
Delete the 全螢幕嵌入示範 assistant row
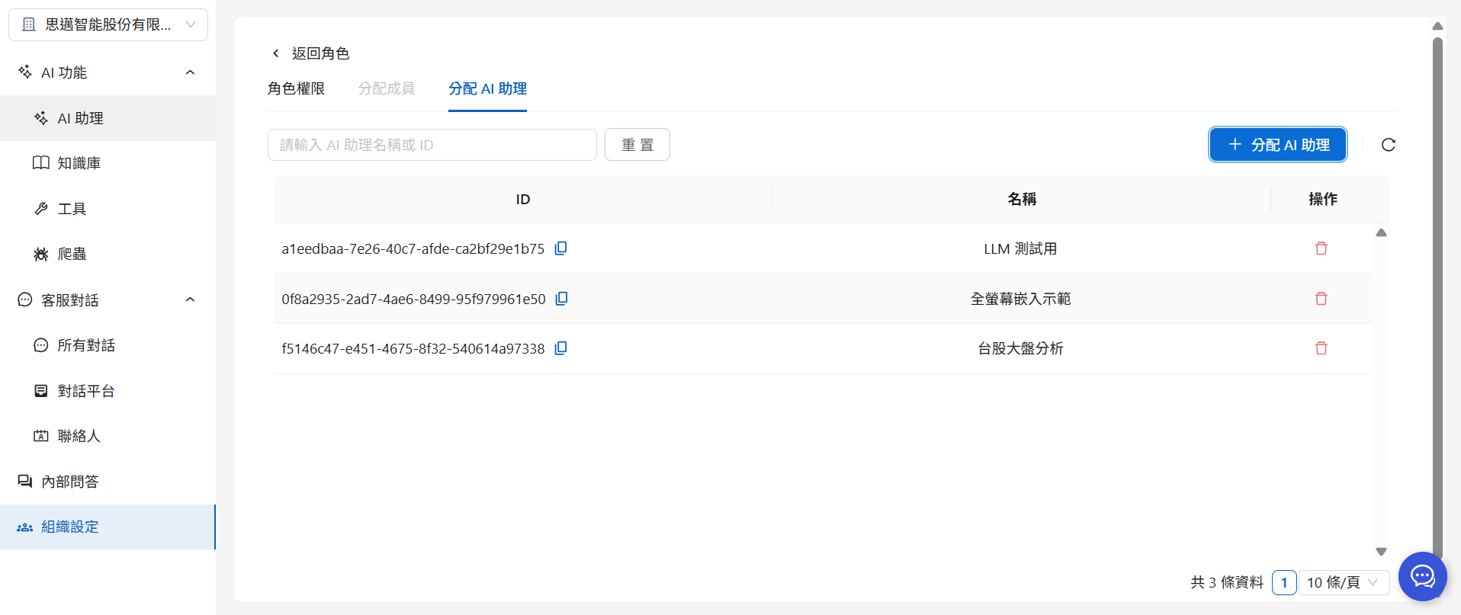pos(1321,299)
